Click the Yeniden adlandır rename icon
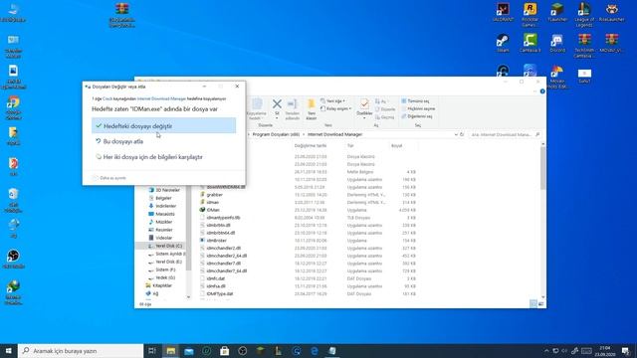This screenshot has height=358, width=637. [x=292, y=104]
